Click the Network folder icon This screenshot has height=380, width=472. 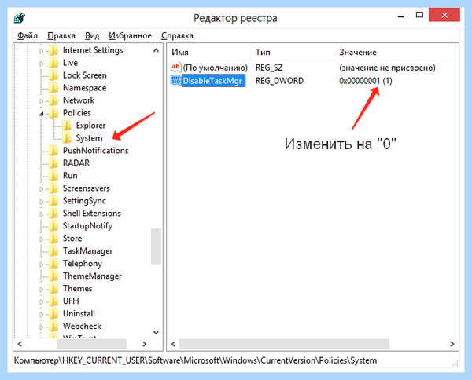click(53, 100)
